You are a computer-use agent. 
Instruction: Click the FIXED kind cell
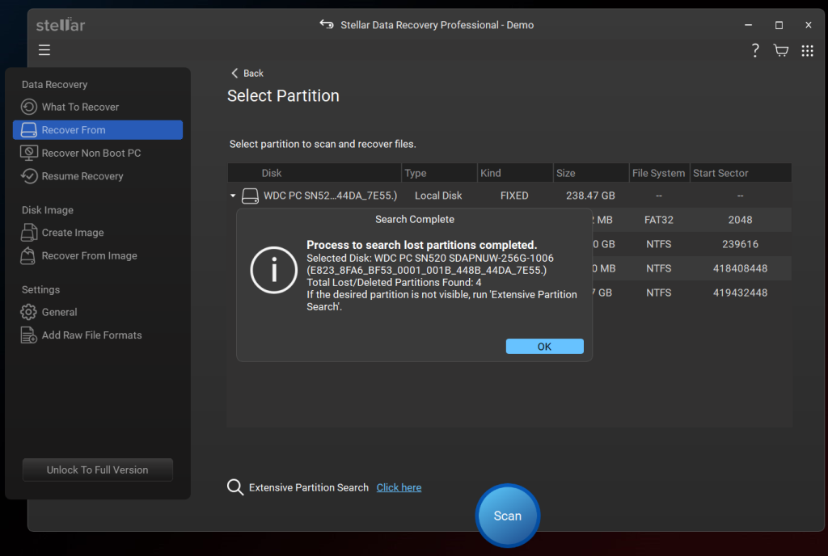pyautogui.click(x=514, y=196)
